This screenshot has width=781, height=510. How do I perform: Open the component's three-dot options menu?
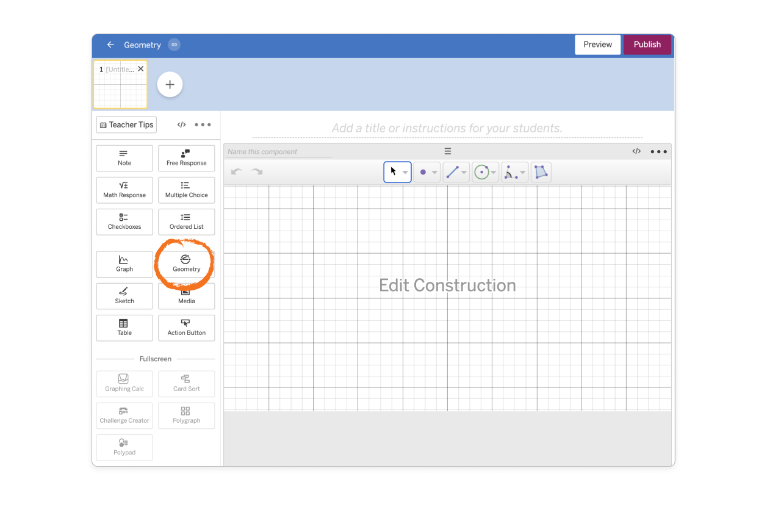(x=659, y=151)
